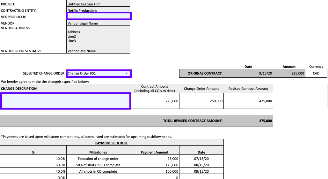Select the Change Order Amount value 250,000
Screen dimensions: 328x179
[201, 101]
